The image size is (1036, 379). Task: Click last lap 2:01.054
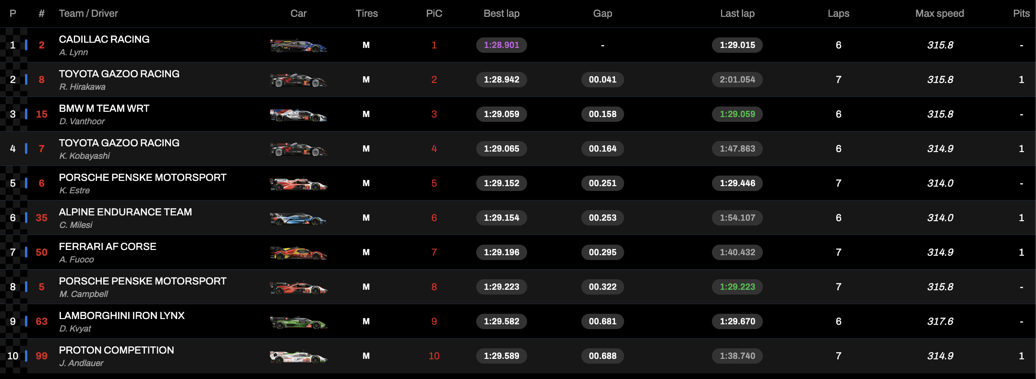coord(737,80)
